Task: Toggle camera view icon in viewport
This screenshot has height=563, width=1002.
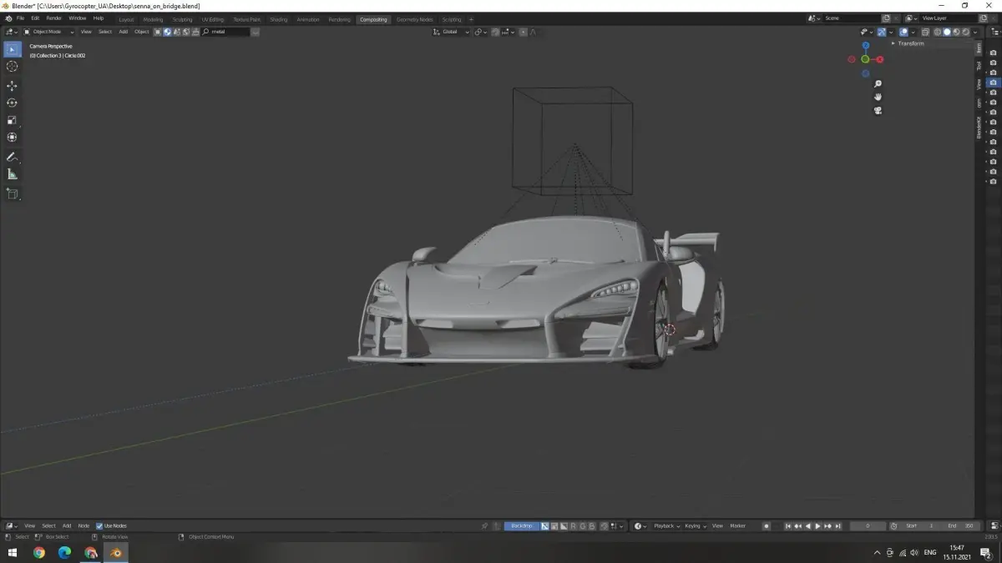Action: 878,110
